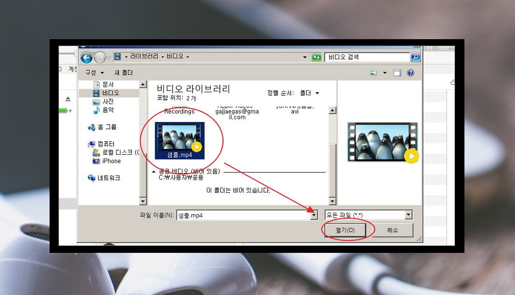Select the 샘플.mp4 video thumbnail

[x=179, y=141]
